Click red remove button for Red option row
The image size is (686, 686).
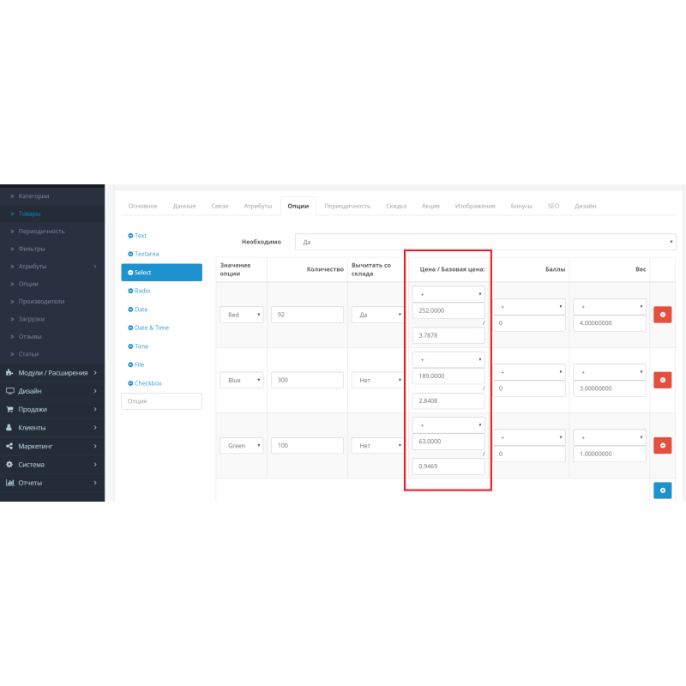[662, 315]
